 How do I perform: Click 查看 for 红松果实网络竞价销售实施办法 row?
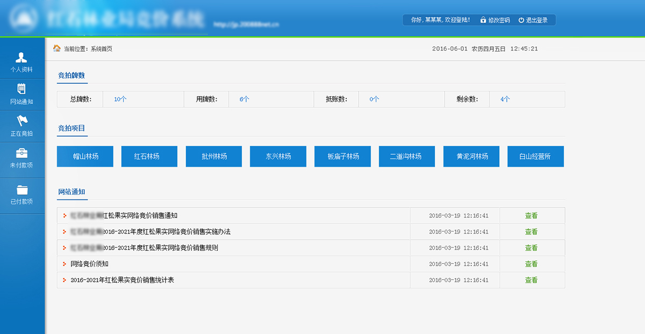(531, 232)
